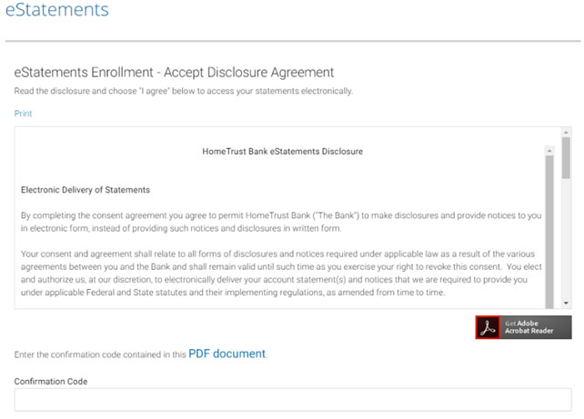Click the 'Read the disclosure' instruction text

(183, 91)
